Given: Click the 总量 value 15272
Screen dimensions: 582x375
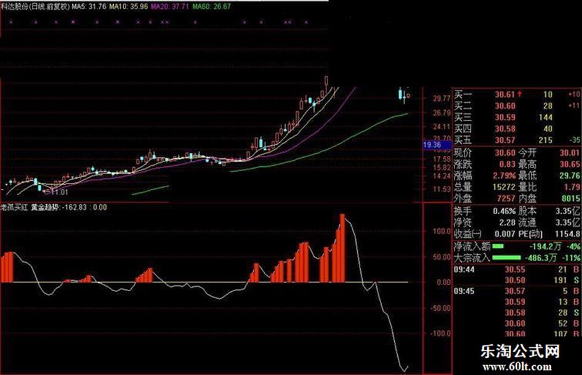Looking at the screenshot, I should click(504, 187).
